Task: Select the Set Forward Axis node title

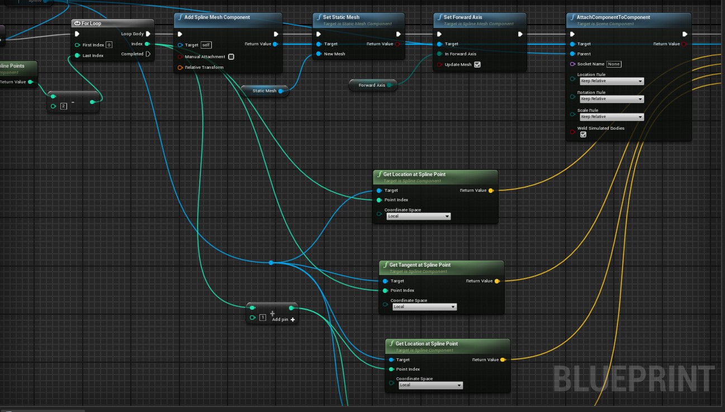Action: [463, 17]
